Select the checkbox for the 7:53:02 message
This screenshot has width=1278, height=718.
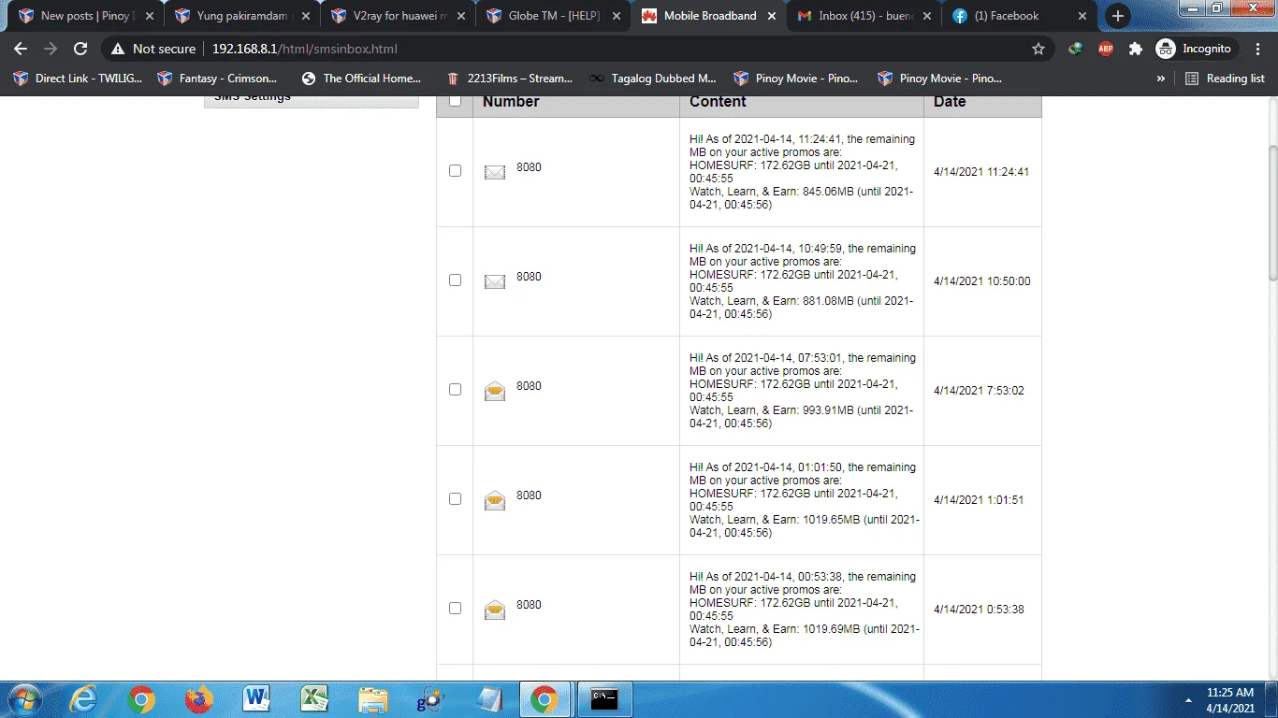(x=455, y=389)
